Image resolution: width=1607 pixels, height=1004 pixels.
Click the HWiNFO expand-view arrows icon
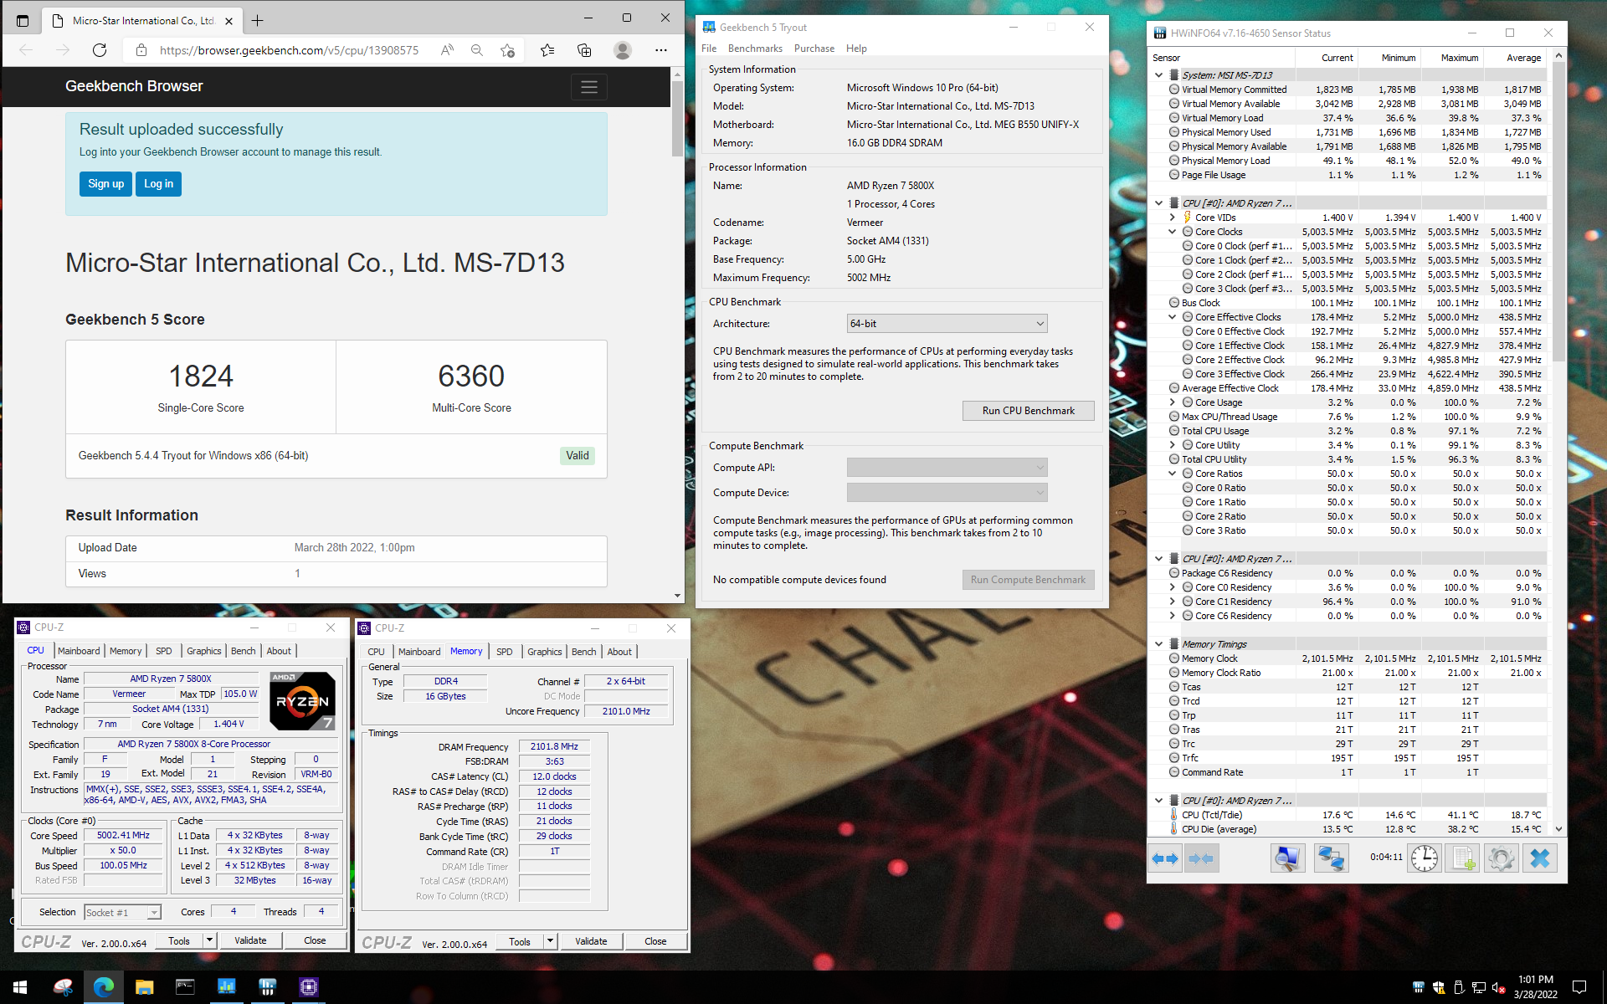point(1165,858)
